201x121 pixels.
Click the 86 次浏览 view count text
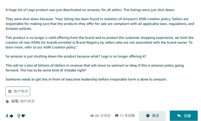point(103,116)
